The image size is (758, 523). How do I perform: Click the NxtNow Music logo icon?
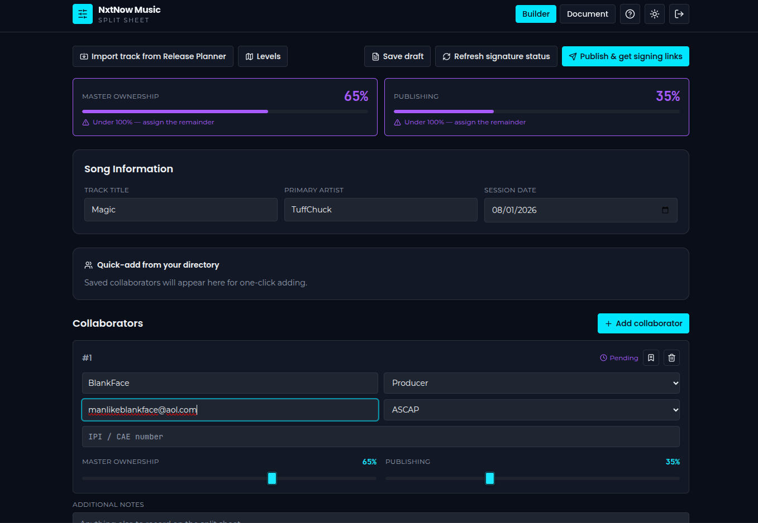coord(83,14)
